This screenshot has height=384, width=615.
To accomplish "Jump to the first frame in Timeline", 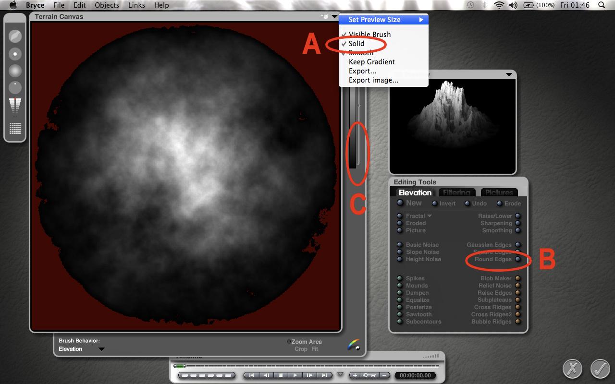I will [252, 375].
